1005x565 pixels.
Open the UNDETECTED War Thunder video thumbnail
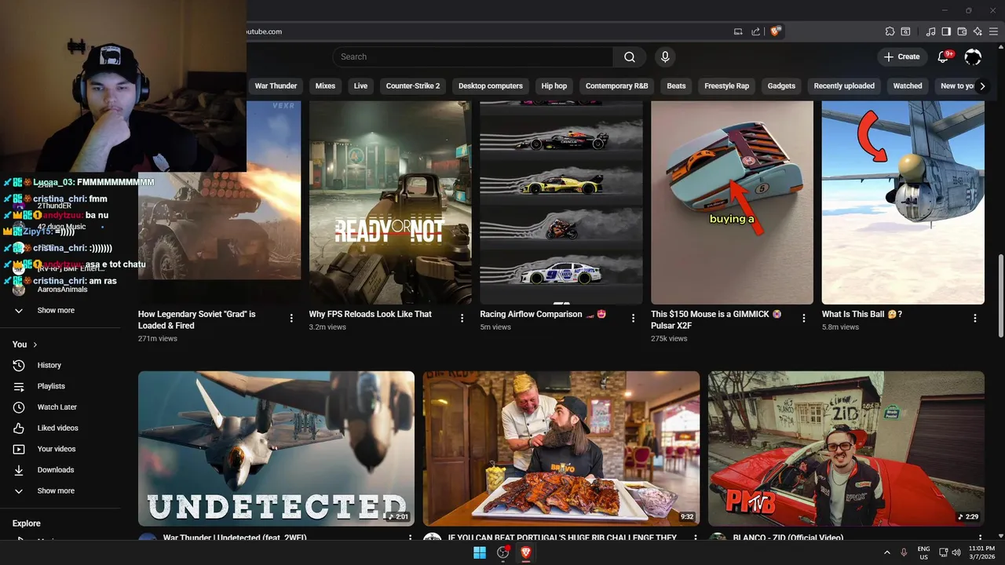[x=276, y=448]
